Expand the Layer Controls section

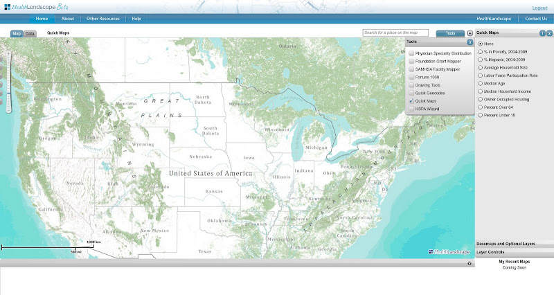(x=515, y=252)
